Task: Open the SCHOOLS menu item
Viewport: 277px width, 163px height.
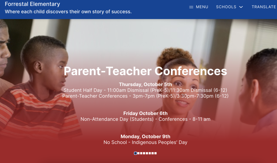Action: [226, 7]
